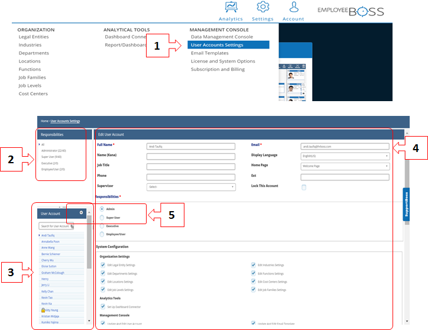Toggle Edit Departments Settings checkbox
Image resolution: width=428 pixels, height=330 pixels.
tap(103, 273)
